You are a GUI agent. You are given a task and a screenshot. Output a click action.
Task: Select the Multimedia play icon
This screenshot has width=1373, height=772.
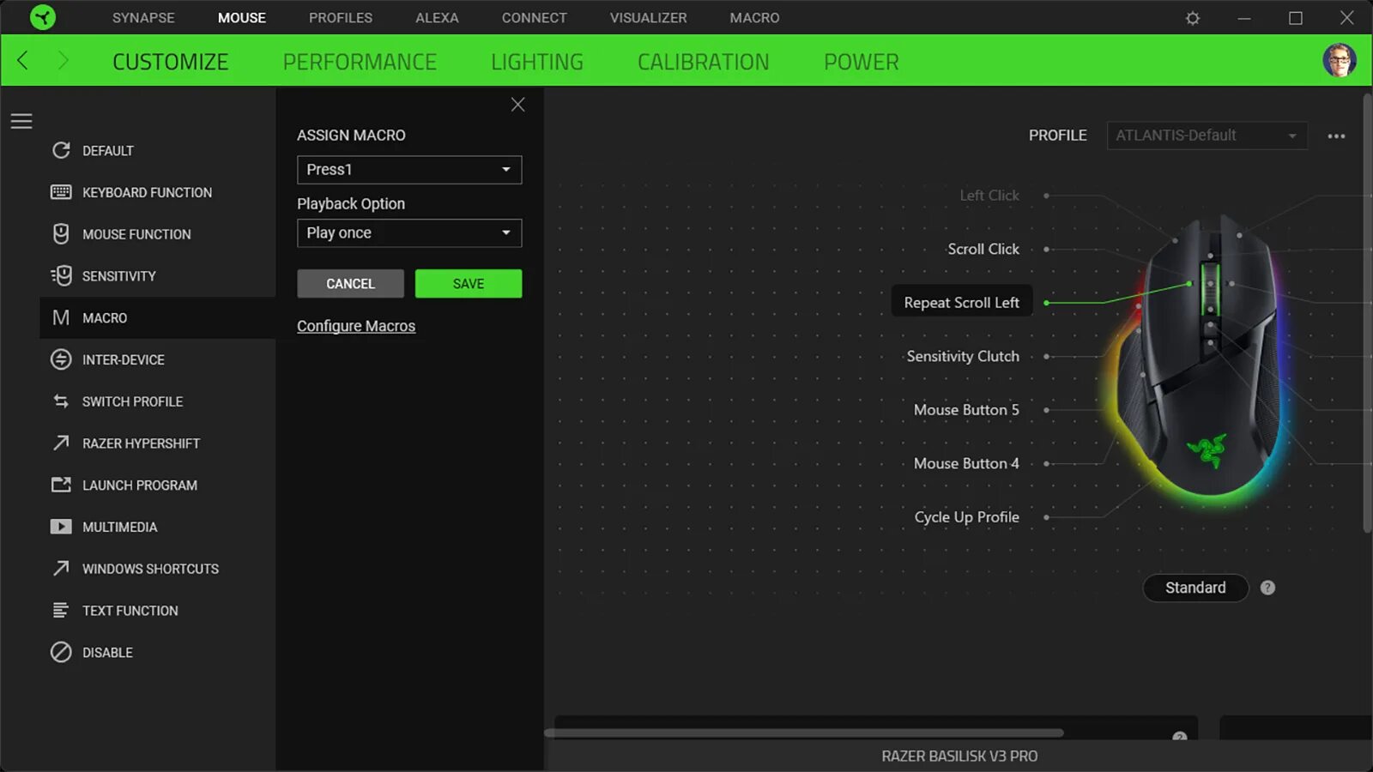pos(61,527)
